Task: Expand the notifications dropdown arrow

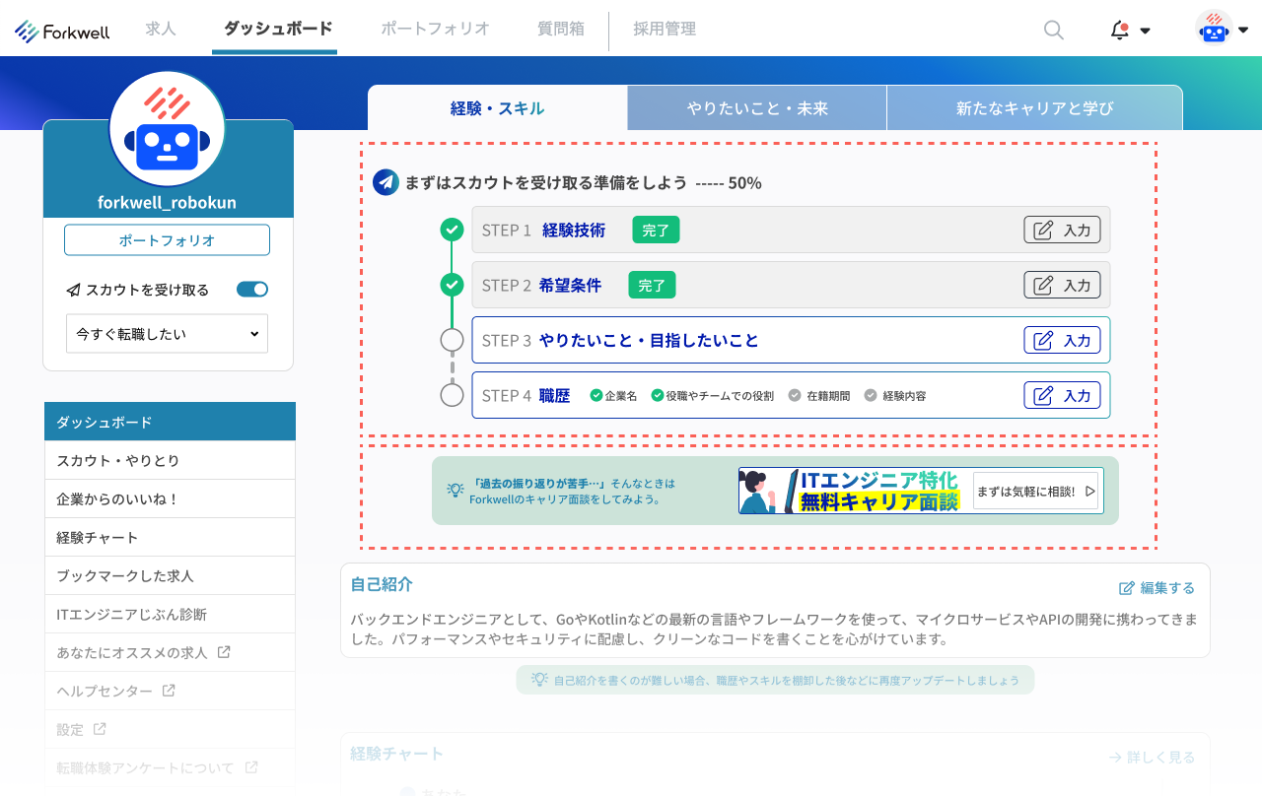Action: (1145, 31)
